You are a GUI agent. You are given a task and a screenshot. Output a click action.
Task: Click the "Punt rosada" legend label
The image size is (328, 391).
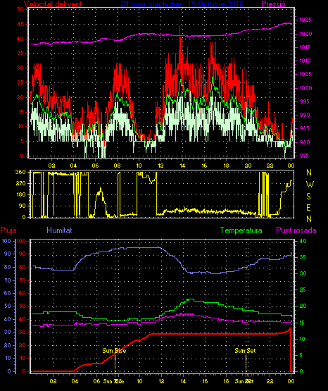(296, 230)
